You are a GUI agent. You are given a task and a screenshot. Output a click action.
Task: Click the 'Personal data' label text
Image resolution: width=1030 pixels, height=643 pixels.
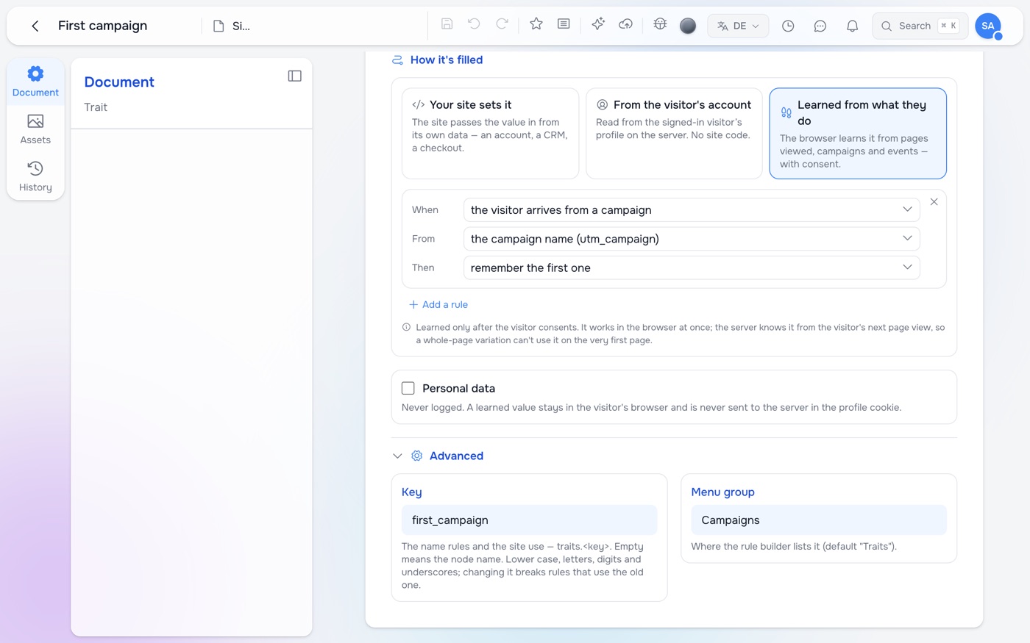click(458, 388)
